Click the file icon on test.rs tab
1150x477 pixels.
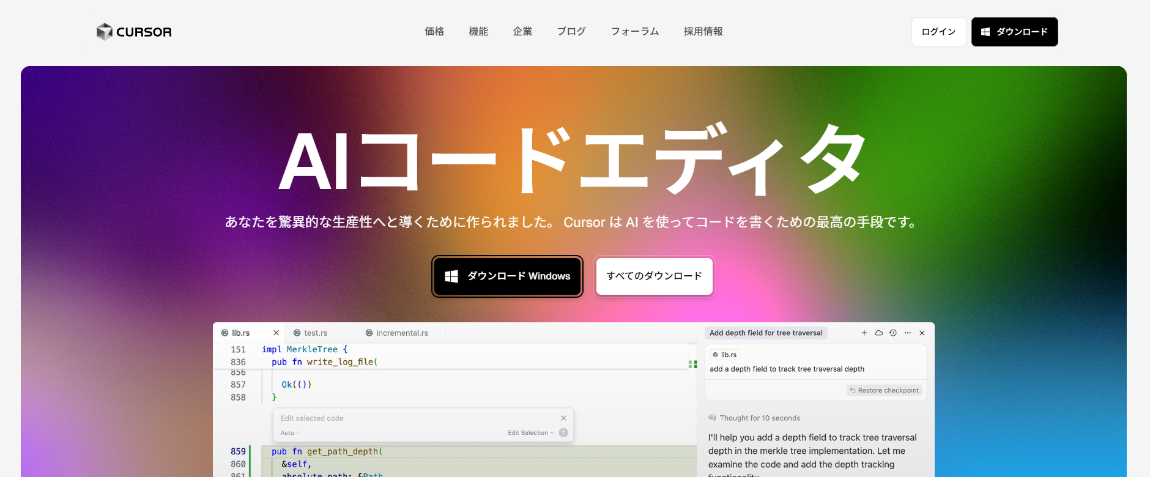point(297,333)
